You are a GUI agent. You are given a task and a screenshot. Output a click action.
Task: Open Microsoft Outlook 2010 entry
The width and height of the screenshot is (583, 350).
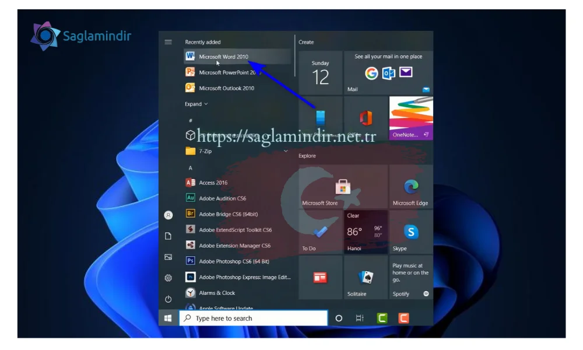237,87
